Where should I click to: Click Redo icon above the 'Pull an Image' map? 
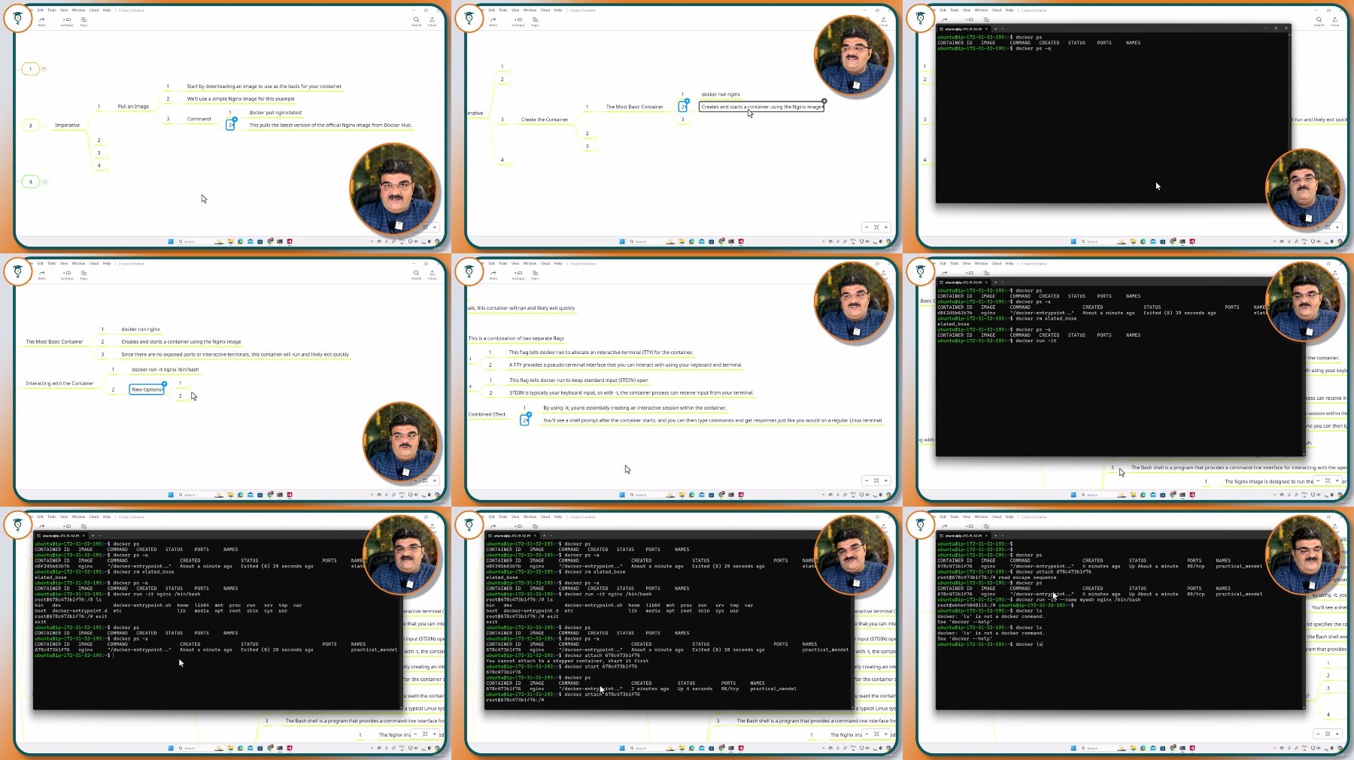pos(42,20)
